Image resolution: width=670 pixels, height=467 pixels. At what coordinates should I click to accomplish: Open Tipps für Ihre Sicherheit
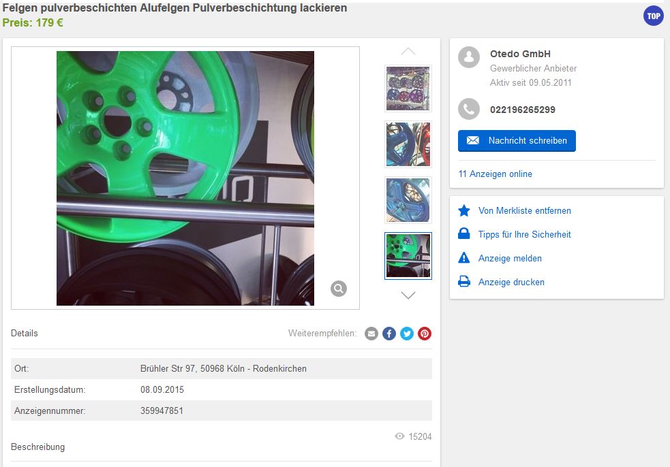click(524, 234)
